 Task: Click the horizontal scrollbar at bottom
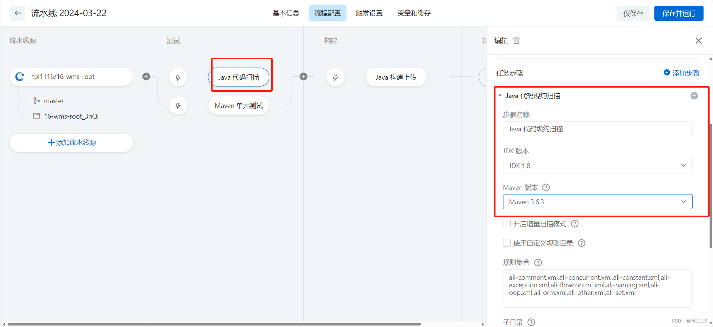pyautogui.click(x=214, y=324)
